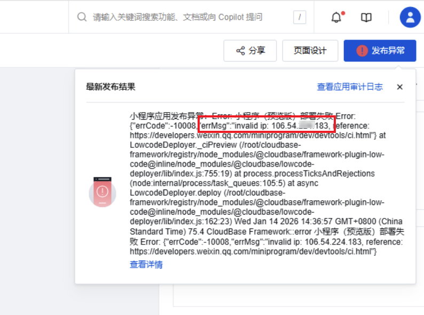Click the 分享 share button

tap(250, 51)
